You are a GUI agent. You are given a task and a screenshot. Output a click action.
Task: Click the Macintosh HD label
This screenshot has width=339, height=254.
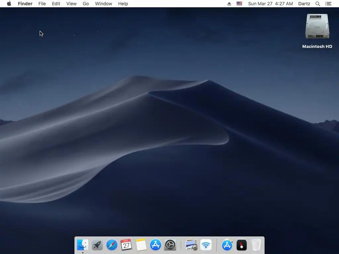click(317, 46)
